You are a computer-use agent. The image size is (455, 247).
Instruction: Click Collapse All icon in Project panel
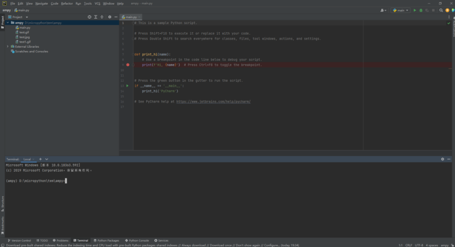tap(102, 17)
